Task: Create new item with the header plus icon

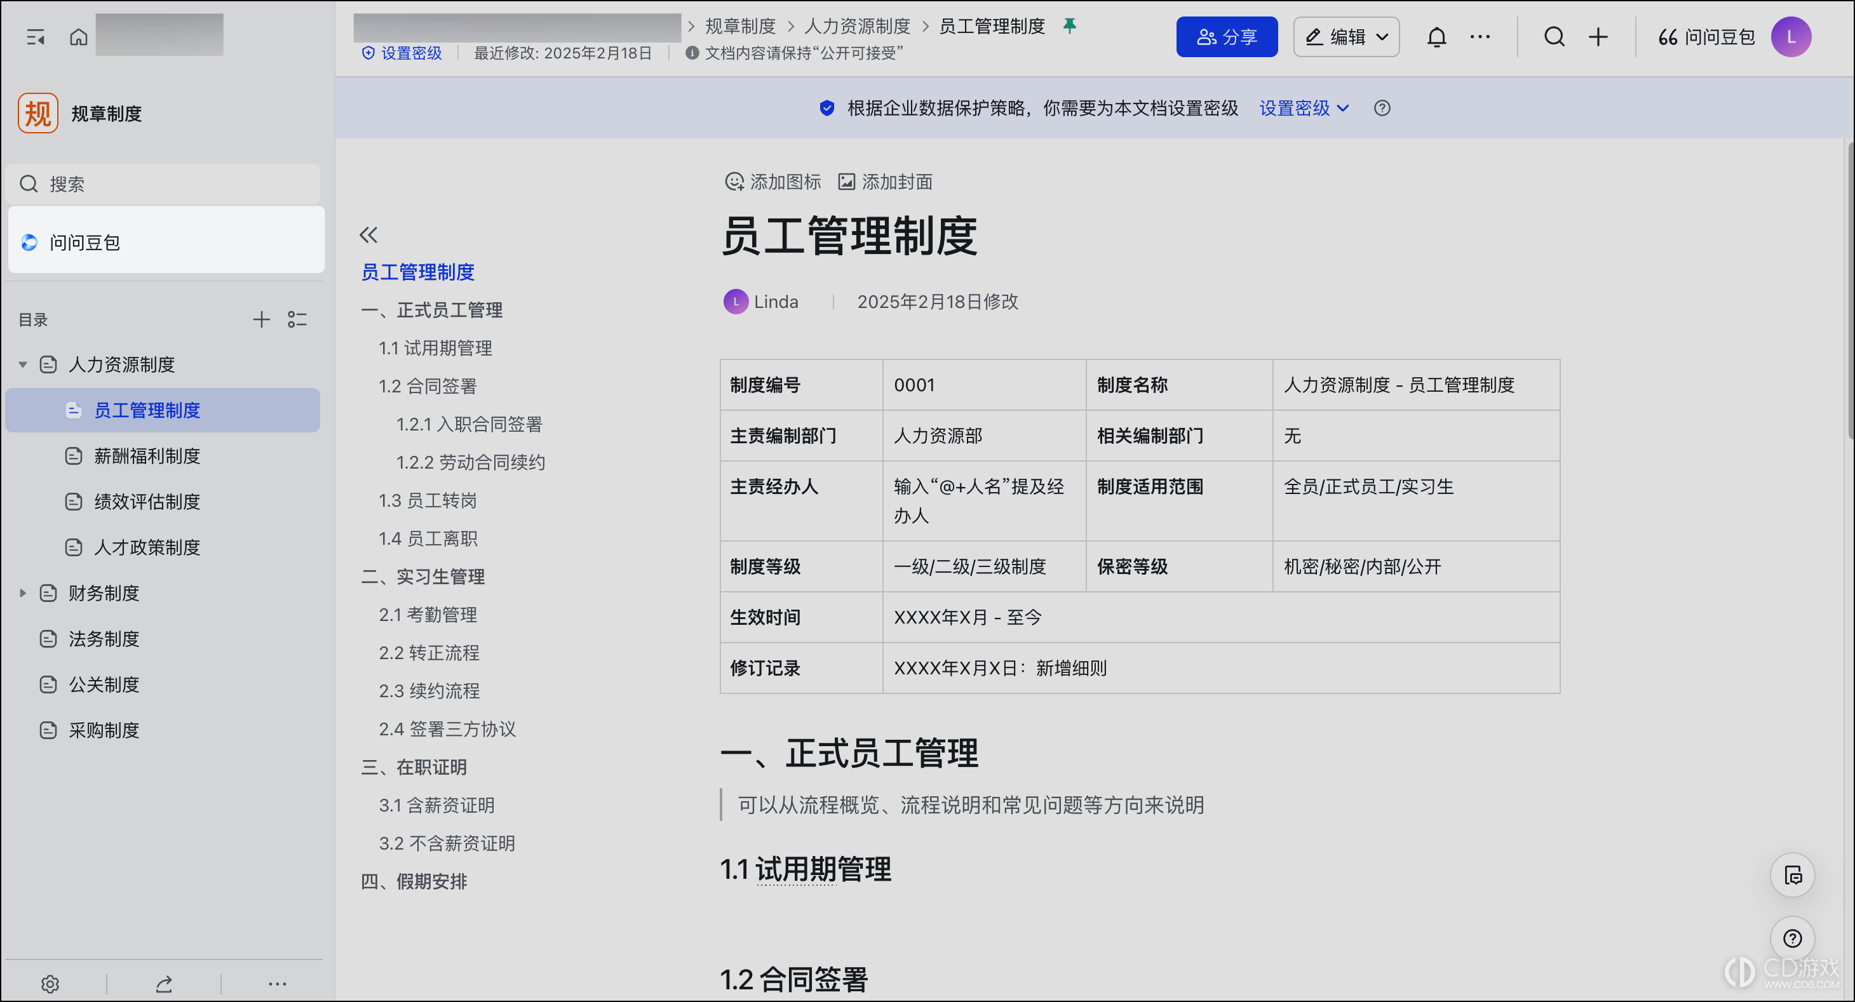Action: (x=1598, y=37)
